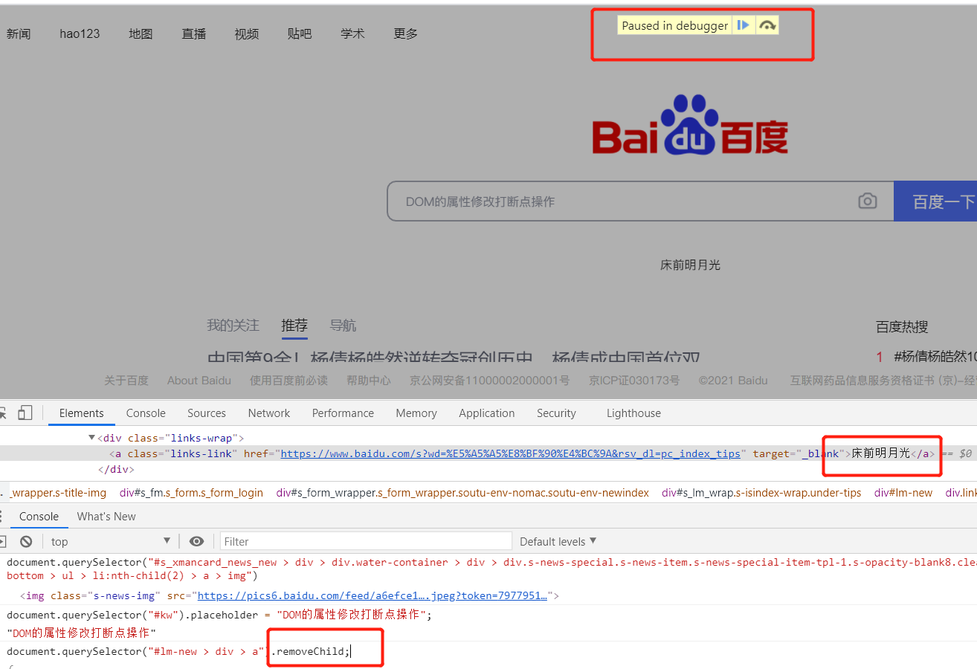Click the Paused in debugger label

click(x=675, y=25)
